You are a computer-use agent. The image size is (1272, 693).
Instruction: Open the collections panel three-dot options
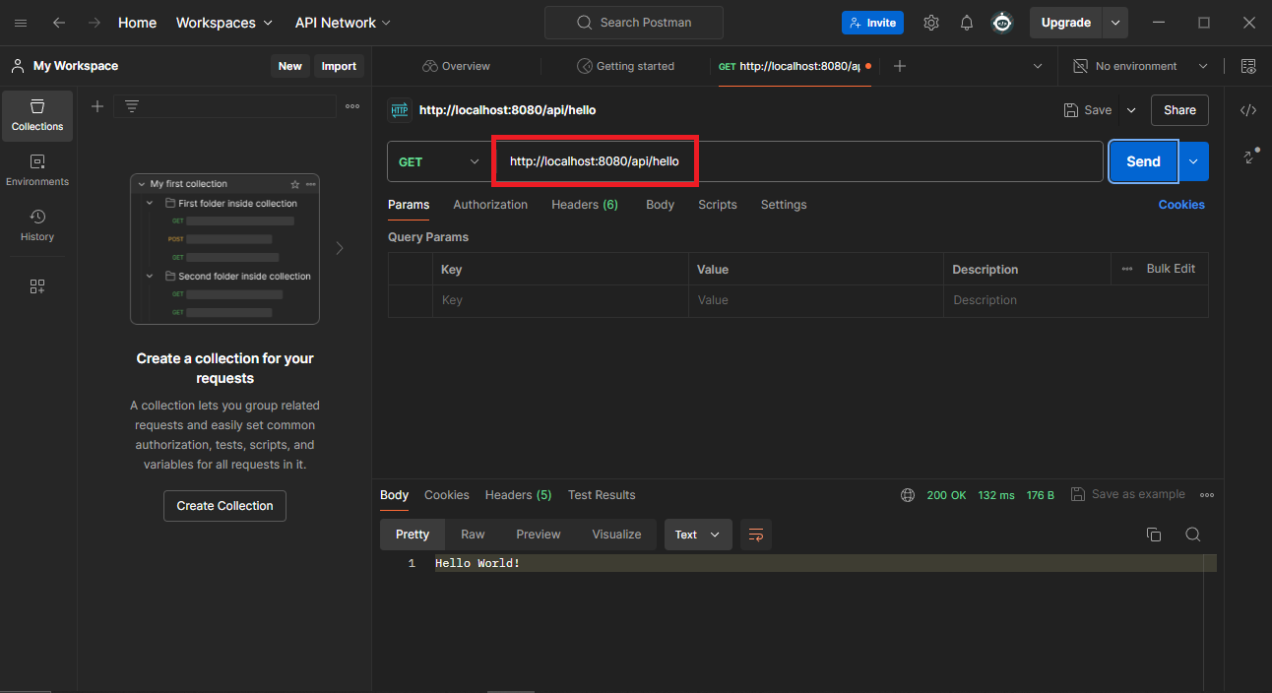352,106
